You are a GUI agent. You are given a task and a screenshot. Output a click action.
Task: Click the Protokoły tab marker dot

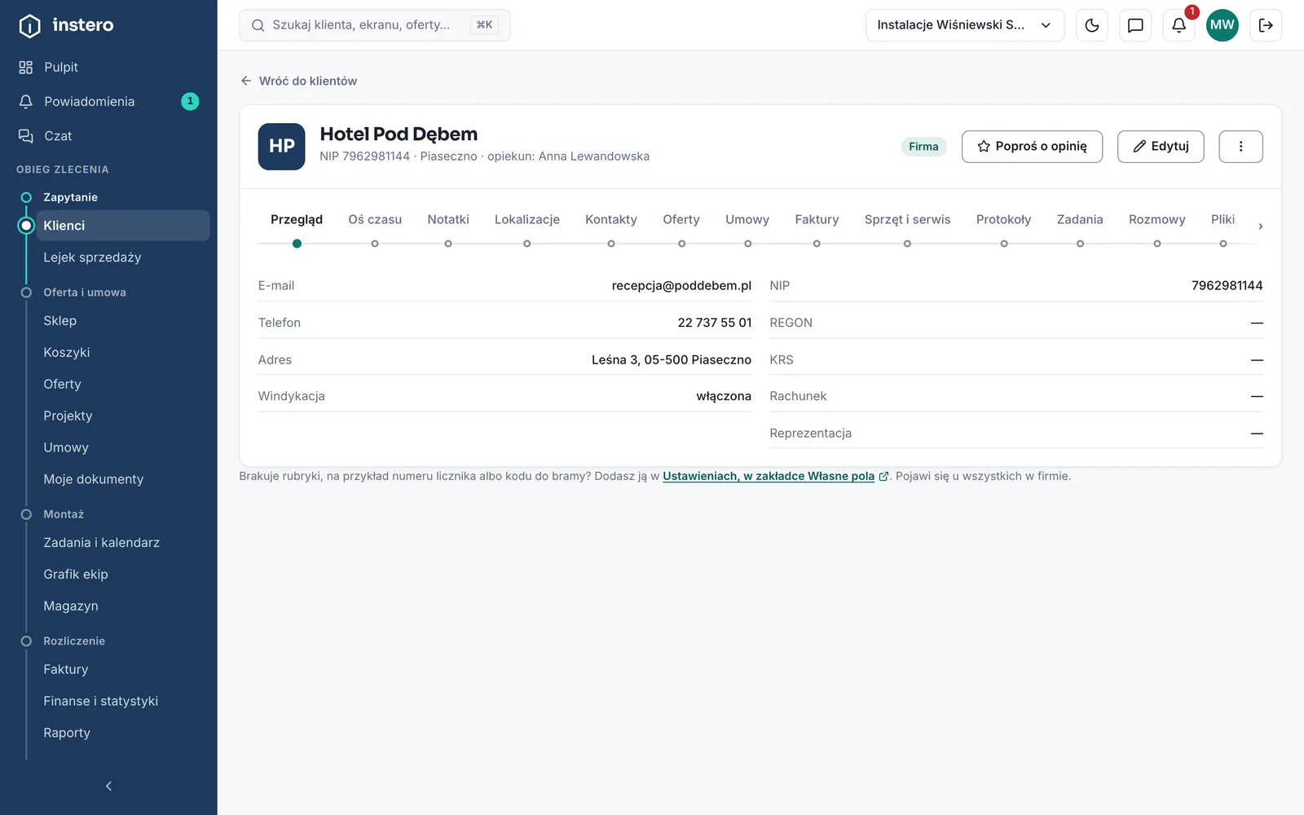(x=1004, y=244)
